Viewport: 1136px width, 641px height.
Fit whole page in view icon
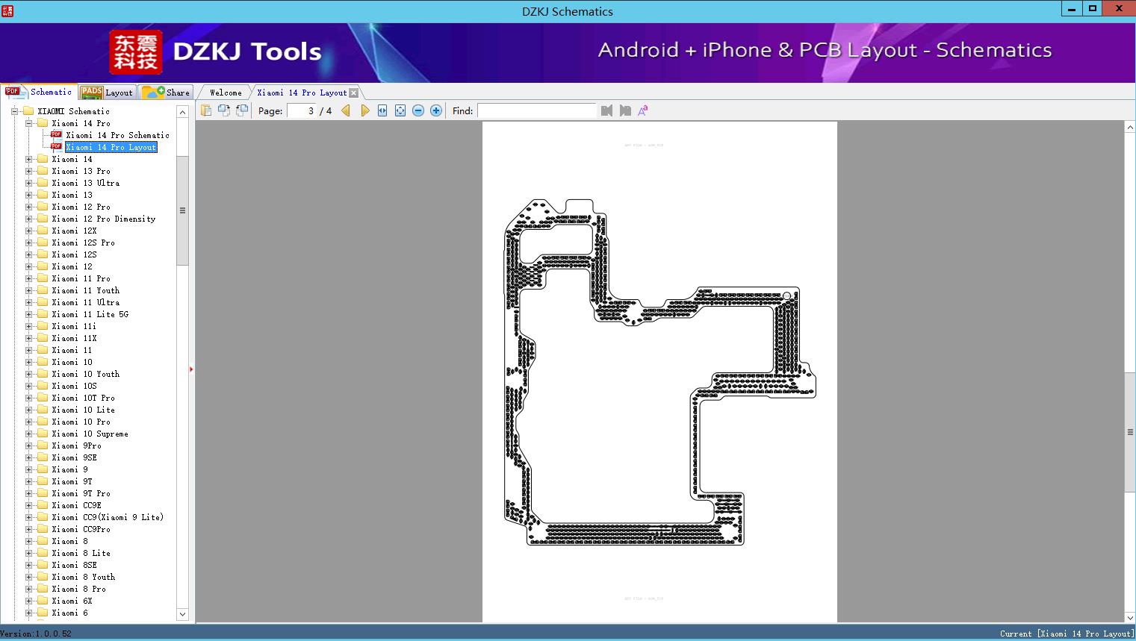400,110
